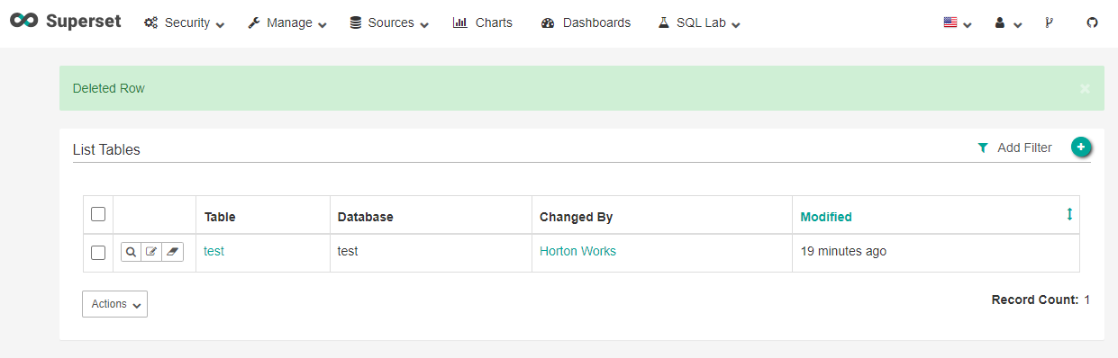Click the Manage wrench icon

click(254, 23)
